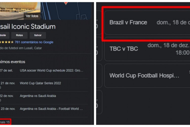
Task: Open USA soccer World Cup schedule 2022 event
Action: 51,70
